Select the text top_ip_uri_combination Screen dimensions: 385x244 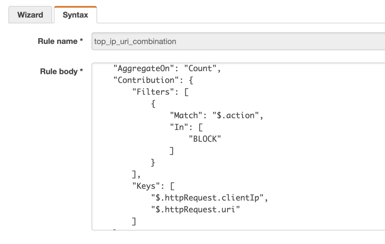click(x=135, y=41)
